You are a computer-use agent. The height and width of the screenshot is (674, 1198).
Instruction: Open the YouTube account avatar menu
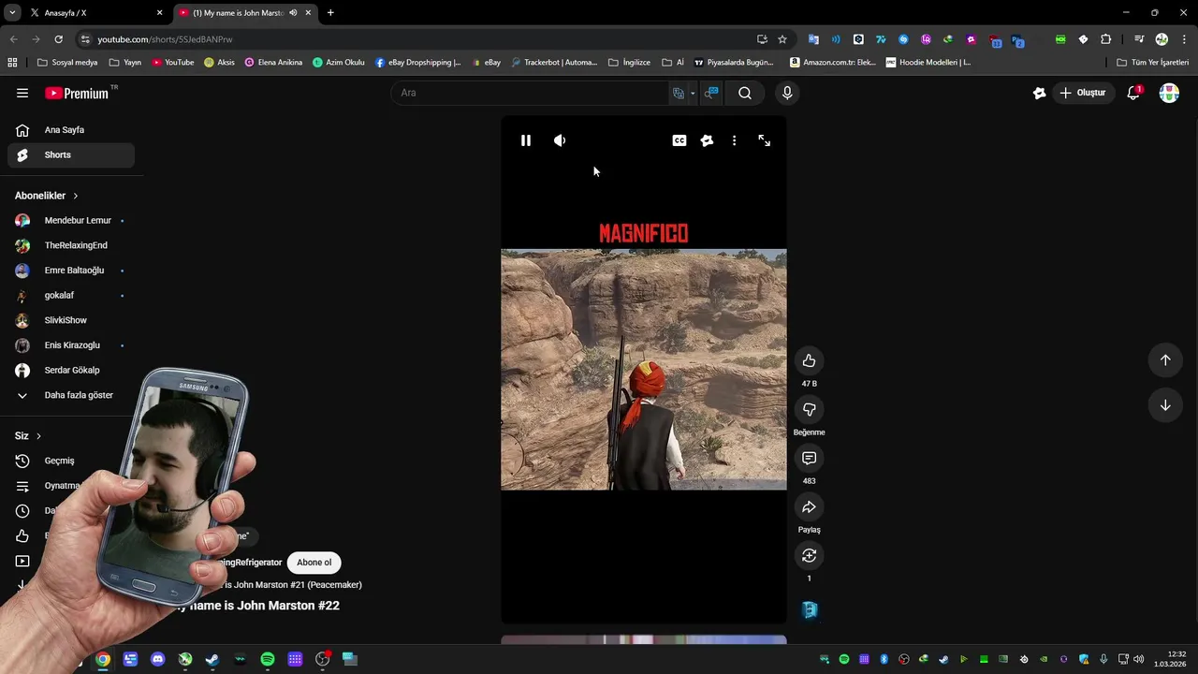point(1169,93)
